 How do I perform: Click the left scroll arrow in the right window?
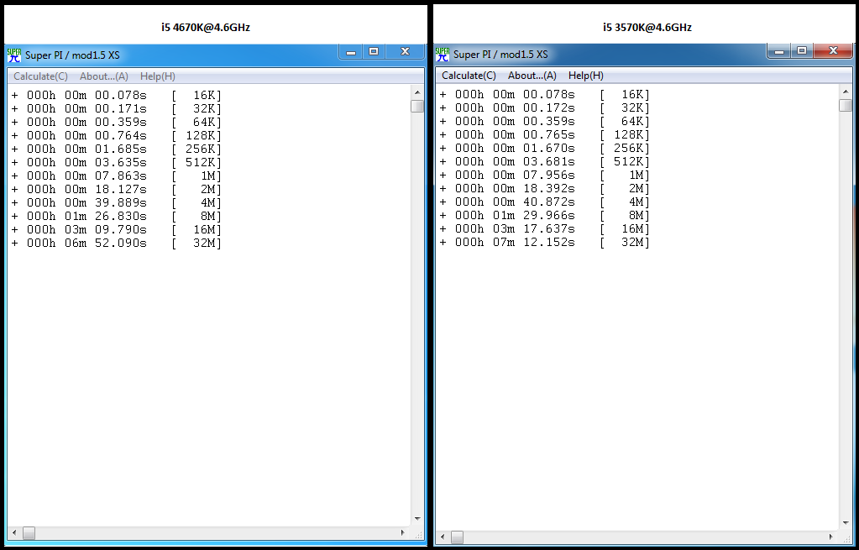(x=443, y=537)
